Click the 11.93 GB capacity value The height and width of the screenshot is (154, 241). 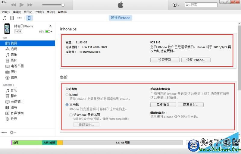tap(81, 42)
